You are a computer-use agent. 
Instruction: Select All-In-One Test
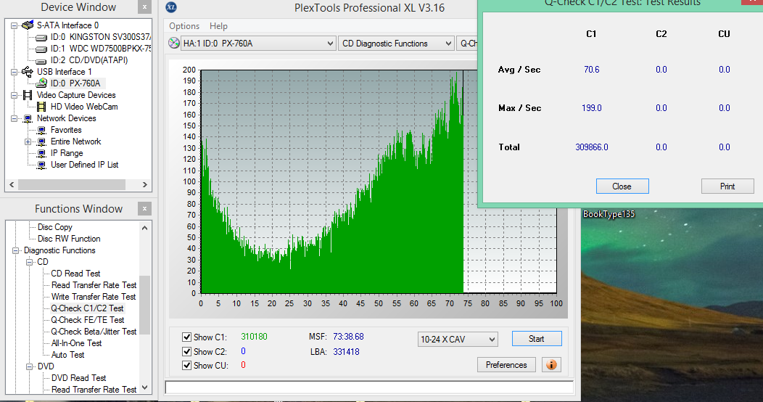76,343
